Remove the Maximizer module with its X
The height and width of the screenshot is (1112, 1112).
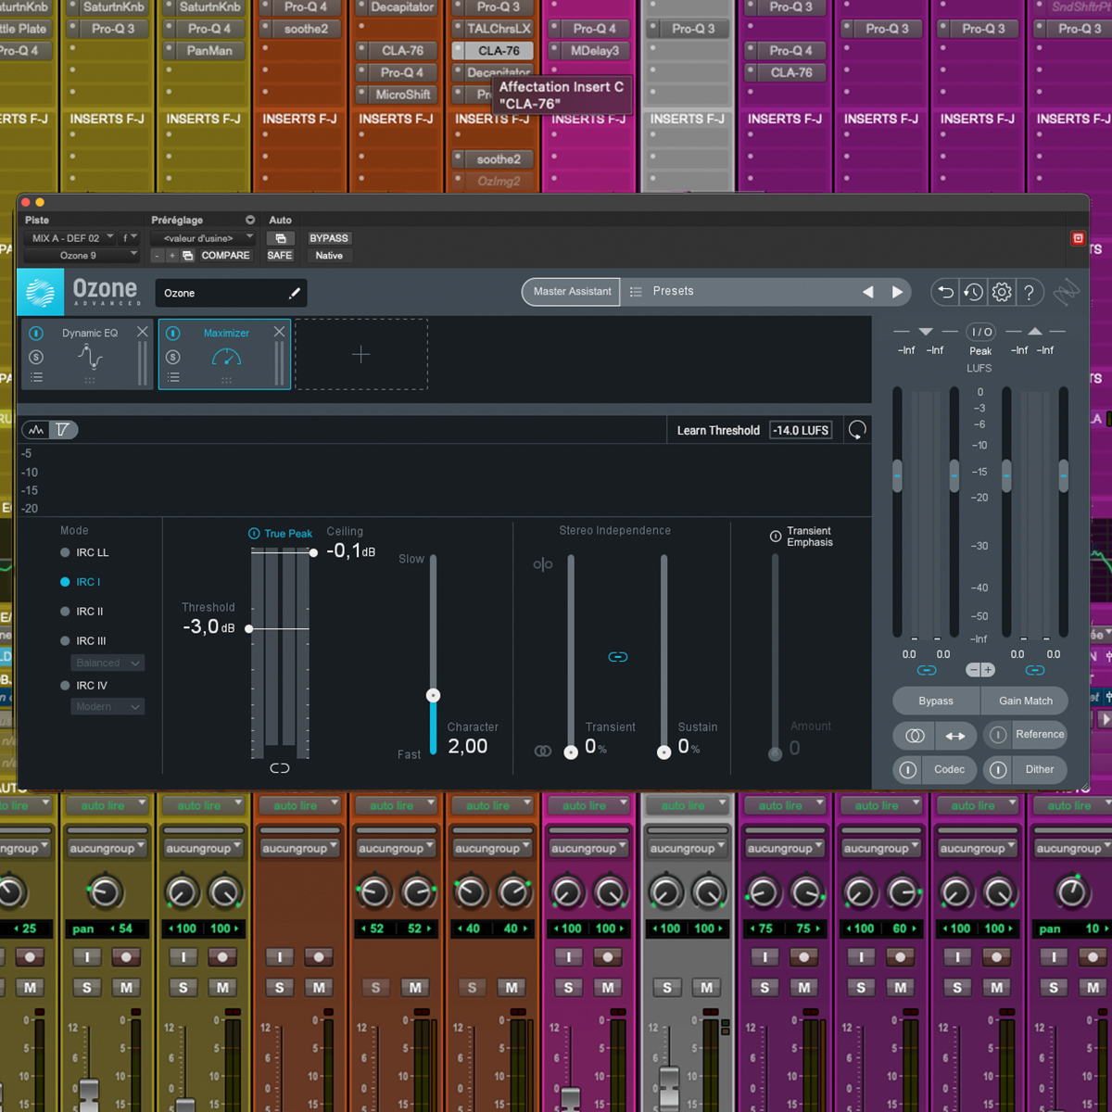click(279, 332)
